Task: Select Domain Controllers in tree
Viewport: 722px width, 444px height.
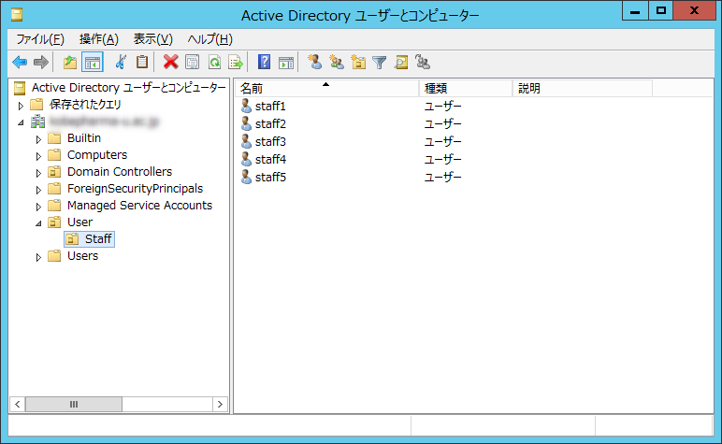Action: [x=120, y=172]
